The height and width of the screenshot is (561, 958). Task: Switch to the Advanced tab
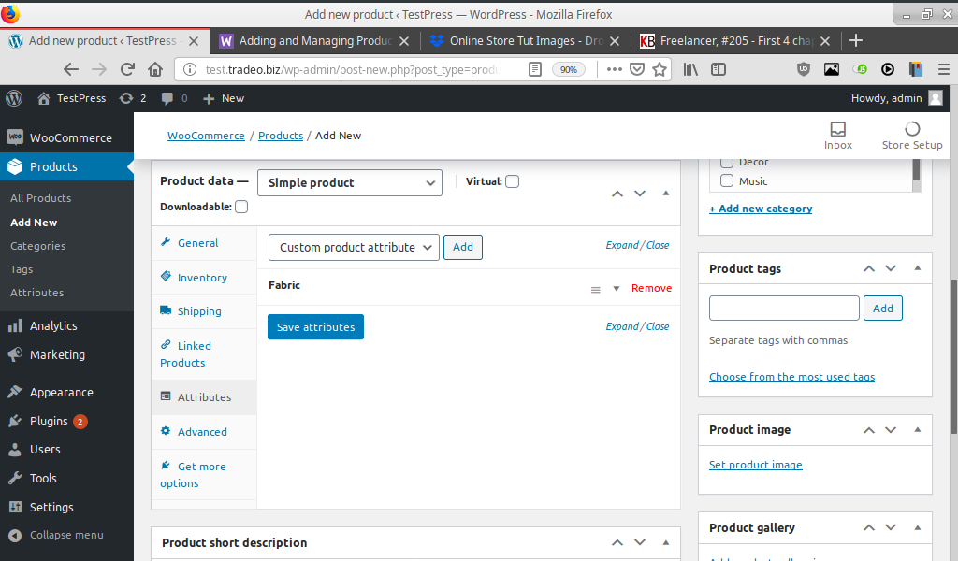click(x=203, y=432)
